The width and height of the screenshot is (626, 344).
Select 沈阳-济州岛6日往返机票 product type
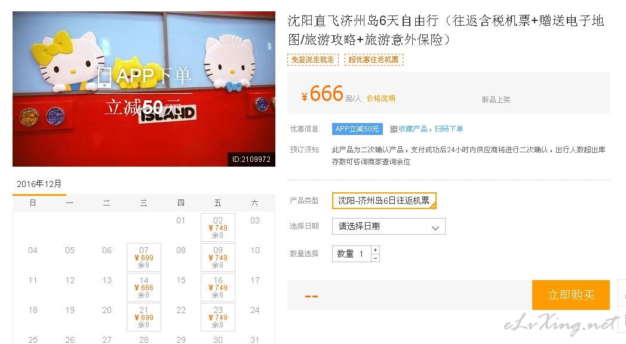[x=384, y=200]
